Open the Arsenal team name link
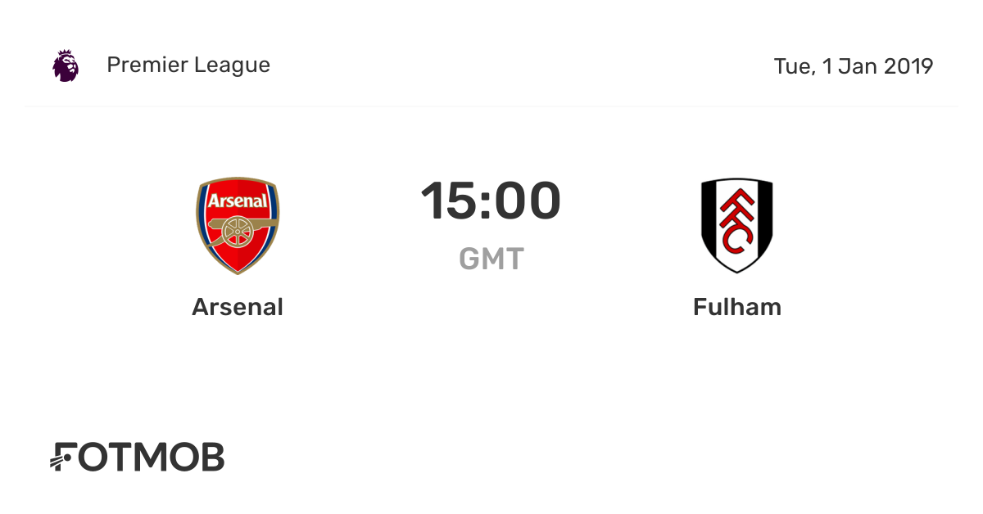The image size is (983, 514). (238, 307)
